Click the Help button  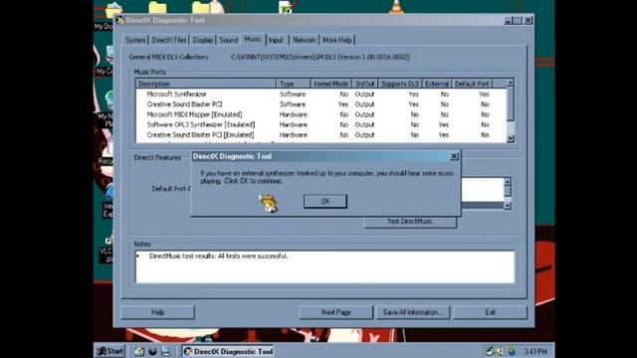click(x=157, y=312)
